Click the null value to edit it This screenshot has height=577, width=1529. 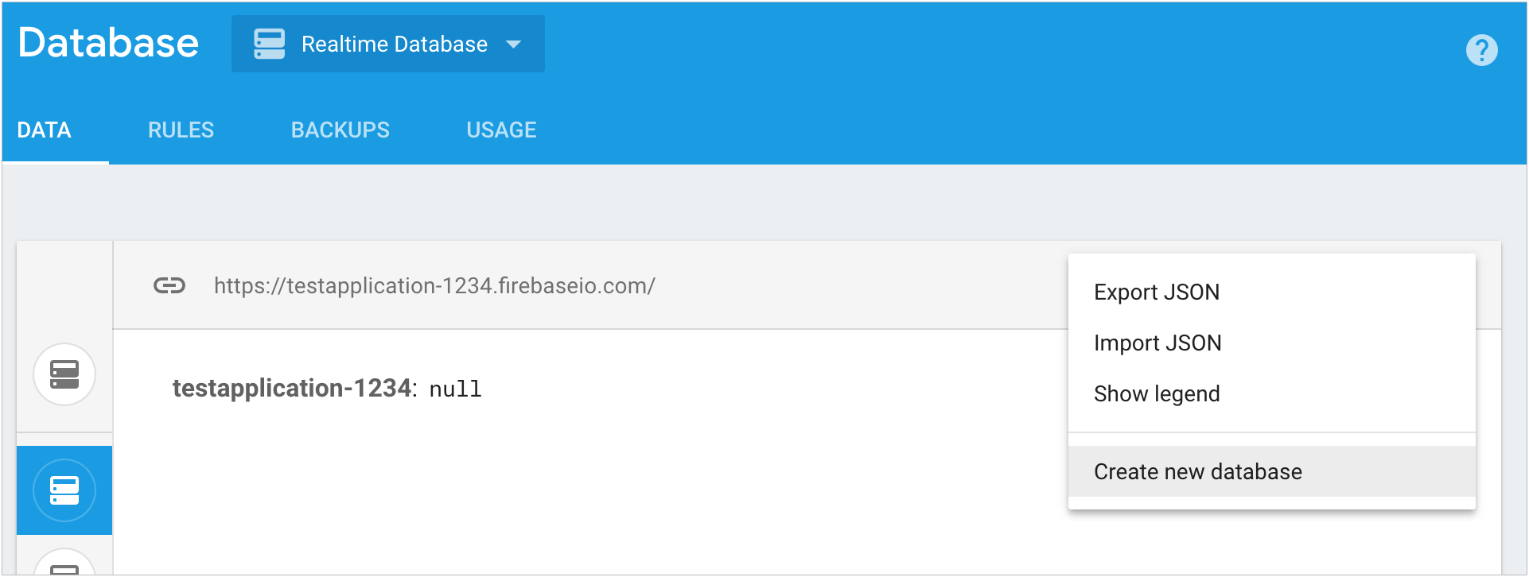click(x=455, y=389)
